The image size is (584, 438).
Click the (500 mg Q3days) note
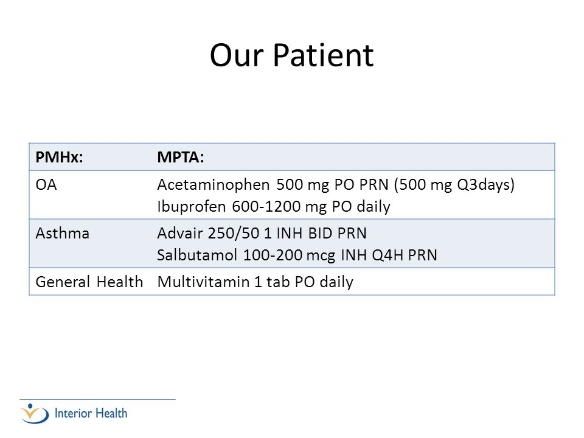pyautogui.click(x=454, y=185)
